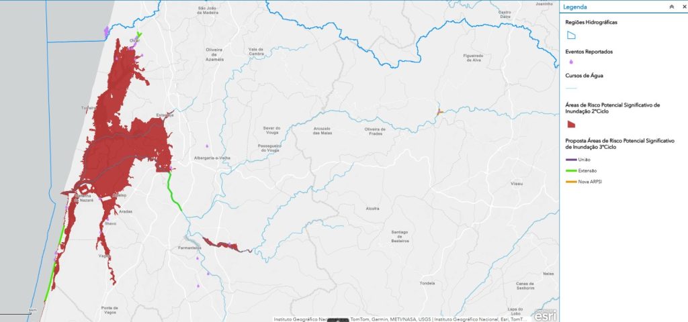Click the Viseu city label on the map
This screenshot has width=688, height=322.
point(517,184)
